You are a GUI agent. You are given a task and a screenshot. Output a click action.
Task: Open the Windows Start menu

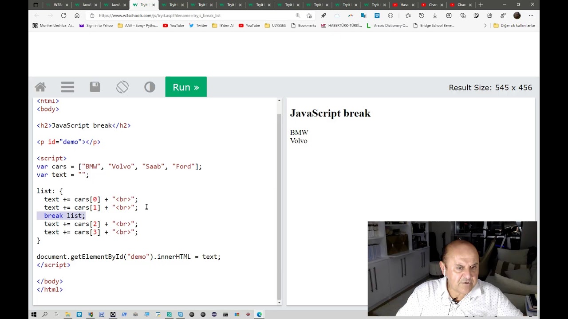pos(34,315)
